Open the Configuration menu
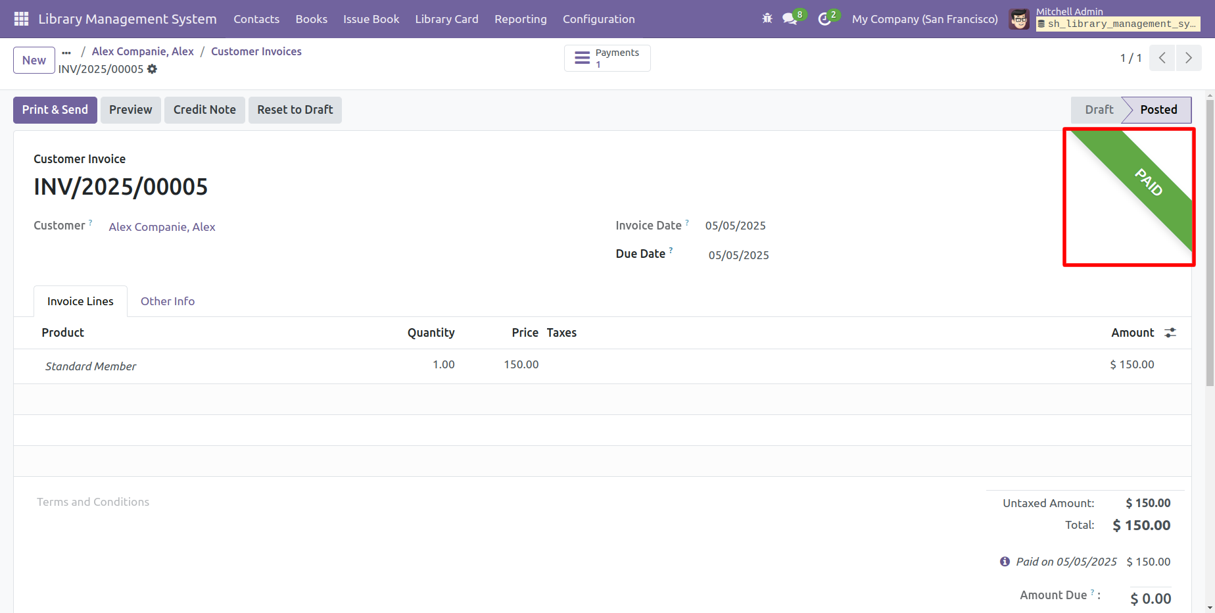 598,19
